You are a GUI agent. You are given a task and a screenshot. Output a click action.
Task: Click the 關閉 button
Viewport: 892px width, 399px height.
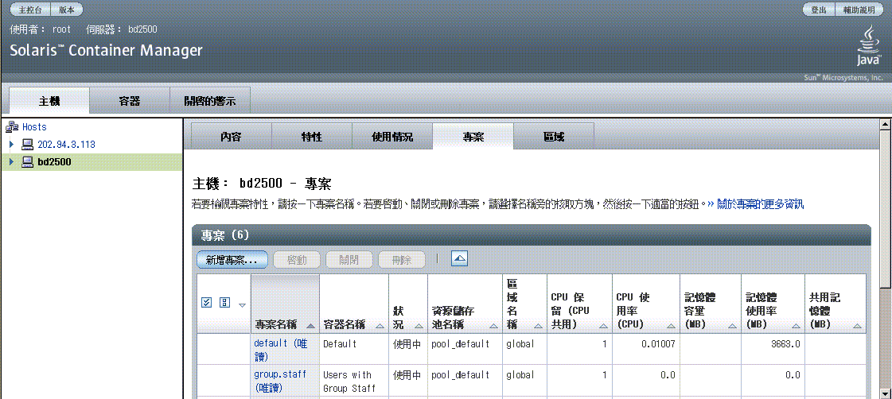(x=349, y=260)
